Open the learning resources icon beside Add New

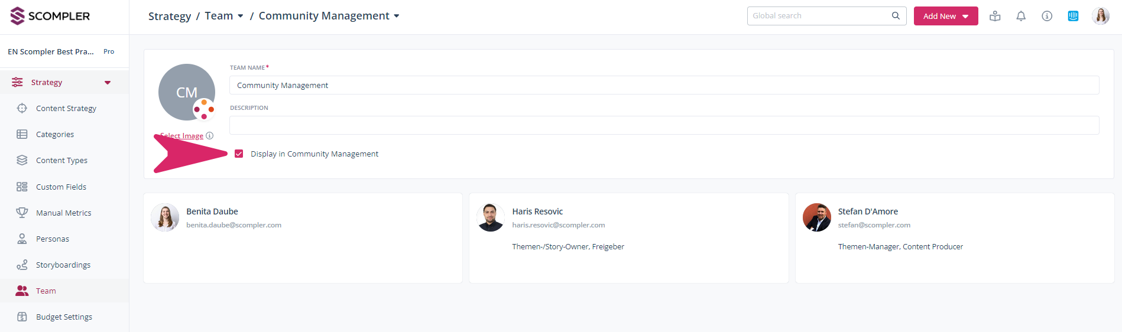pyautogui.click(x=995, y=16)
